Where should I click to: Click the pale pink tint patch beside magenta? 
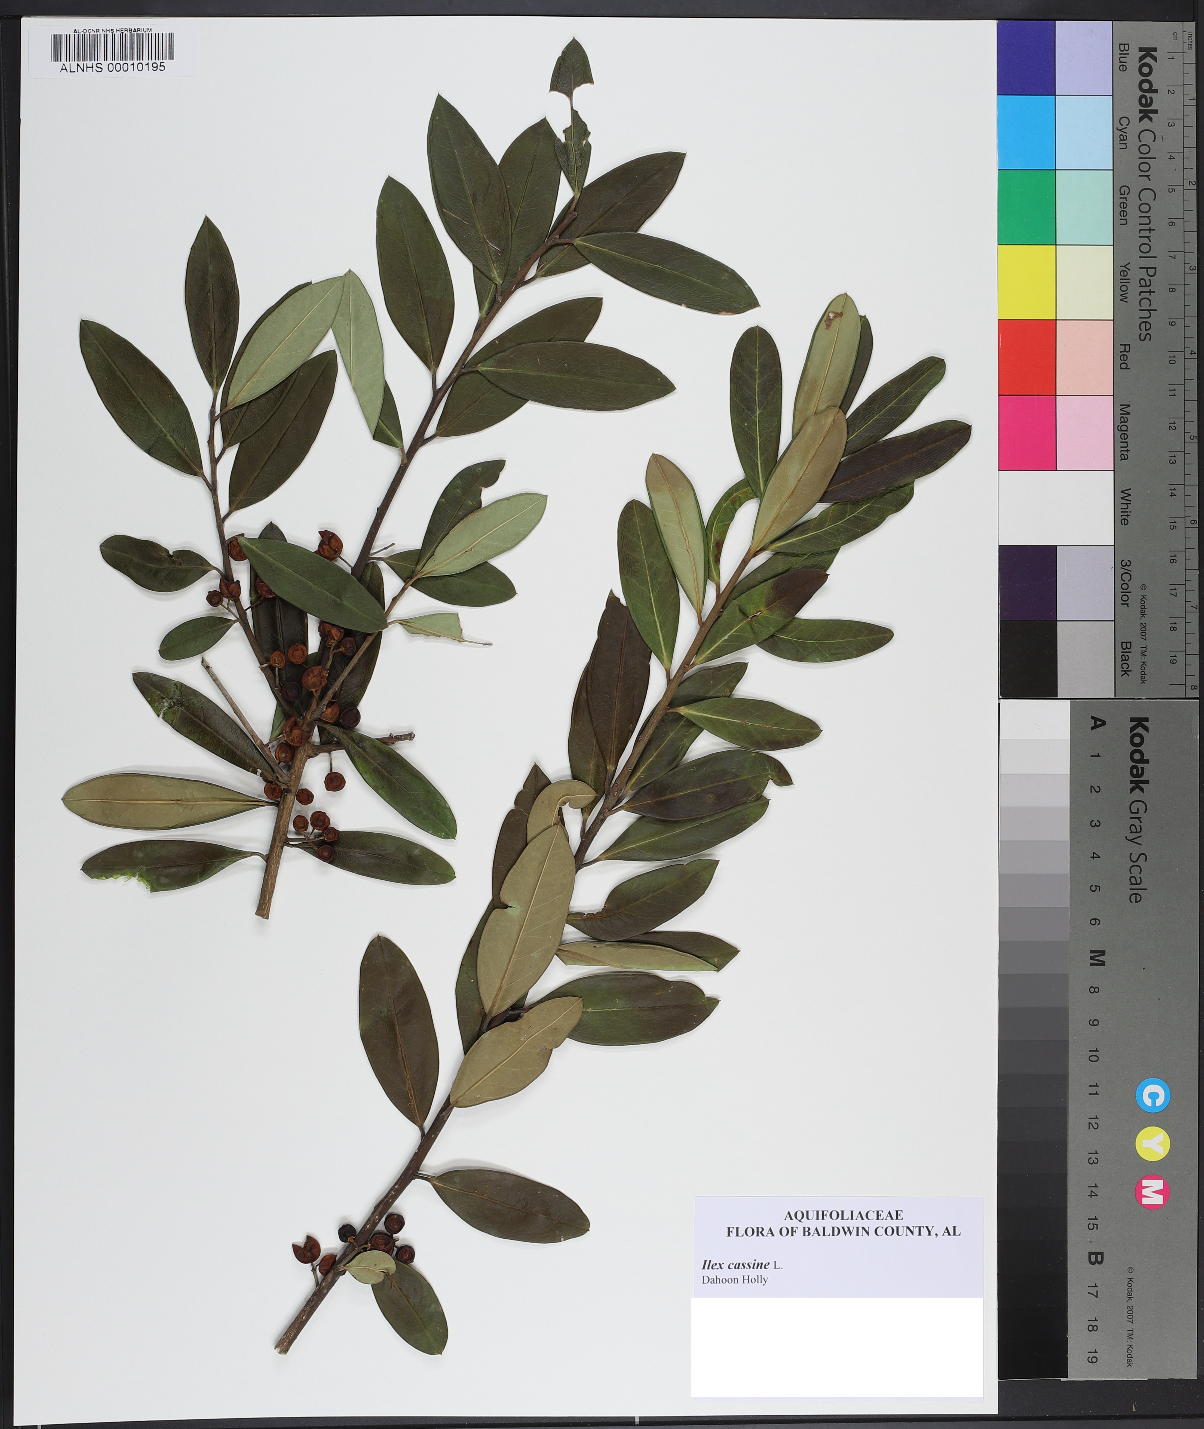pos(1084,432)
